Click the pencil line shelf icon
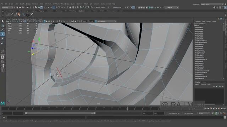This screenshot has height=127, width=227. point(11,14)
